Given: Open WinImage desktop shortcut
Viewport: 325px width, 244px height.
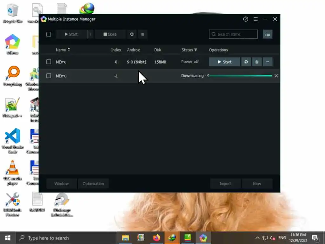Looking at the screenshot, I should click(62, 205).
